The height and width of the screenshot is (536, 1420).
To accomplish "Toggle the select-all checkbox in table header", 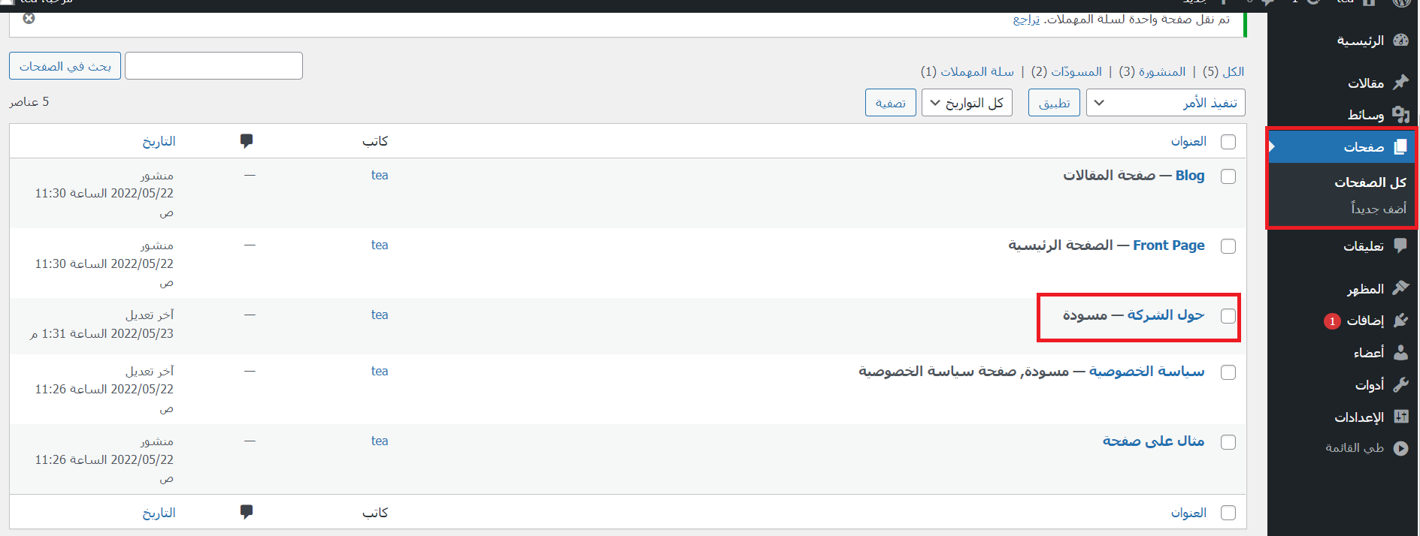I will tap(1228, 142).
